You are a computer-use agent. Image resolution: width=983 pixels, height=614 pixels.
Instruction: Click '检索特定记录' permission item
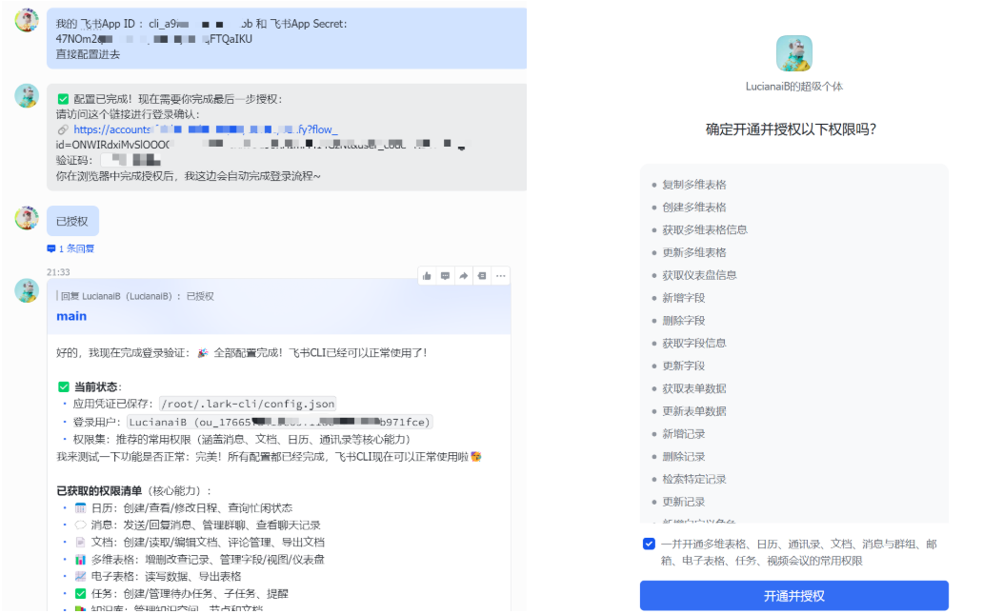(x=694, y=479)
